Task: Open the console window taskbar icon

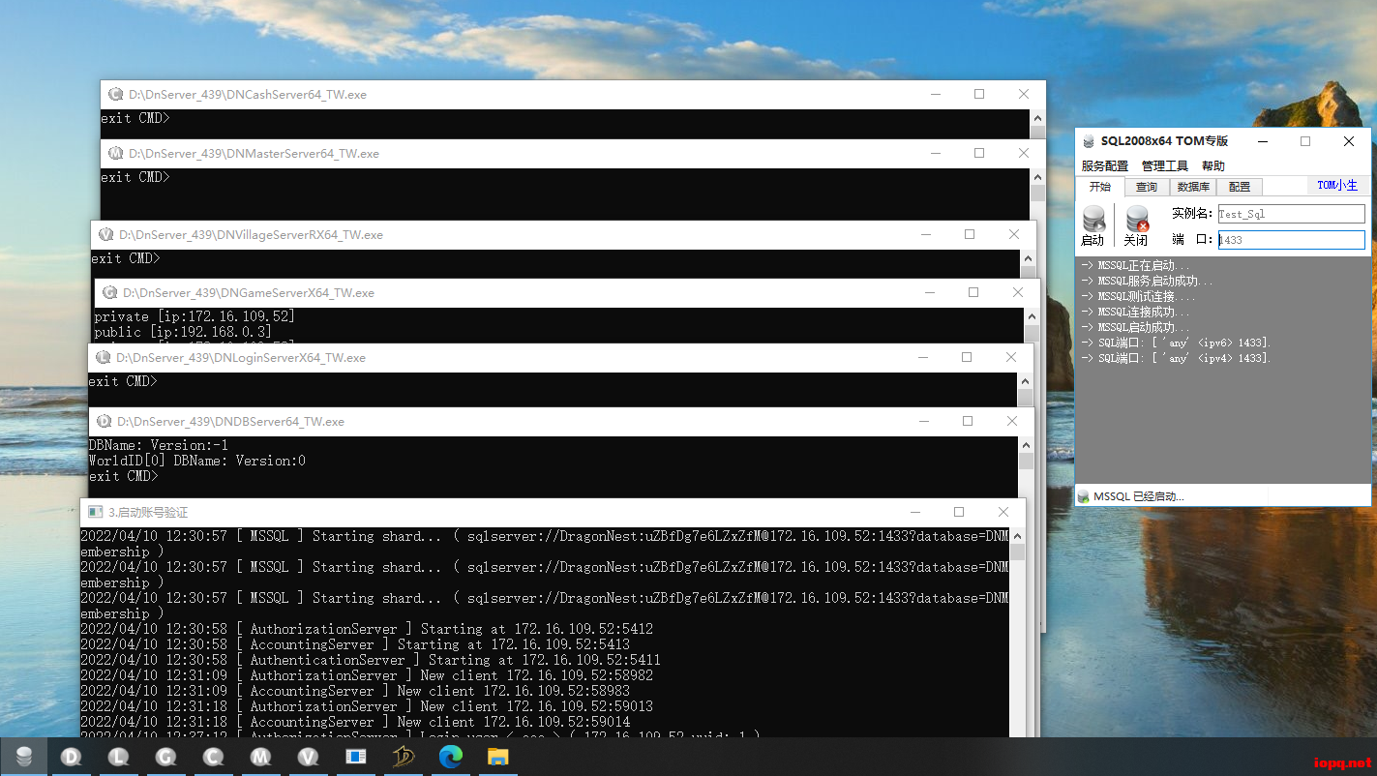Action: [x=355, y=757]
